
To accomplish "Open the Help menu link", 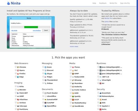I will 94,3.
